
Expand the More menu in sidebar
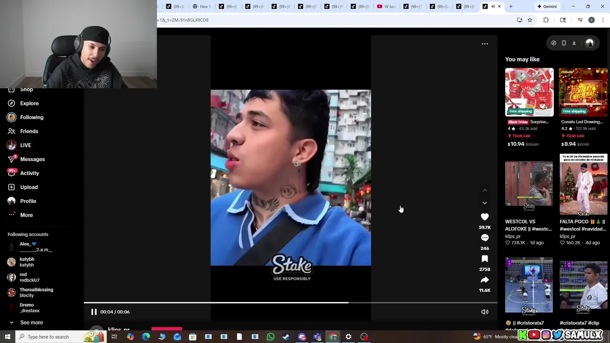point(26,215)
